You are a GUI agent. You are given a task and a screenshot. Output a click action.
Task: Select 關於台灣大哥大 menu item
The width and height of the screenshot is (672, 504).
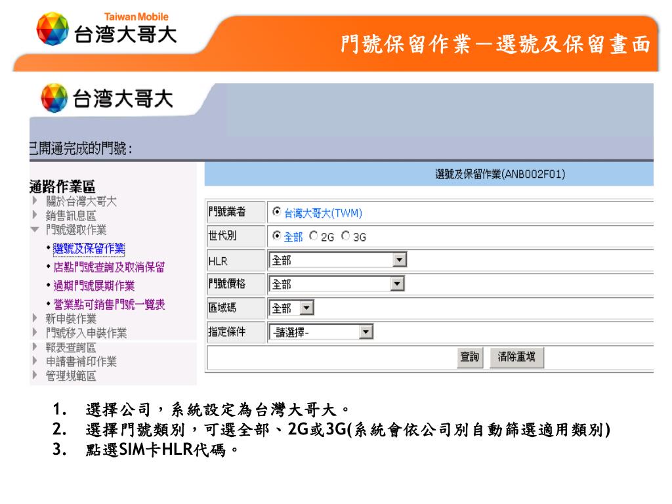81,201
